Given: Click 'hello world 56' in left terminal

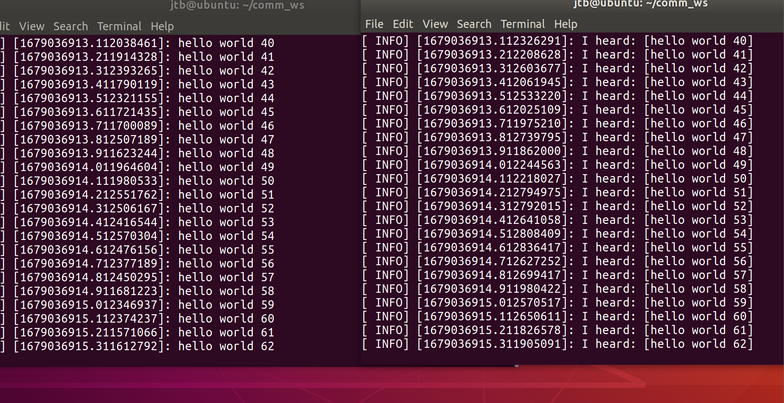Looking at the screenshot, I should click(226, 263).
